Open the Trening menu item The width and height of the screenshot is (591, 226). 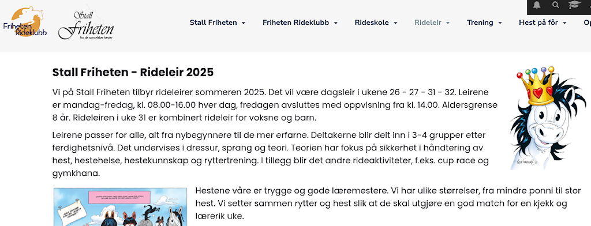tap(480, 22)
